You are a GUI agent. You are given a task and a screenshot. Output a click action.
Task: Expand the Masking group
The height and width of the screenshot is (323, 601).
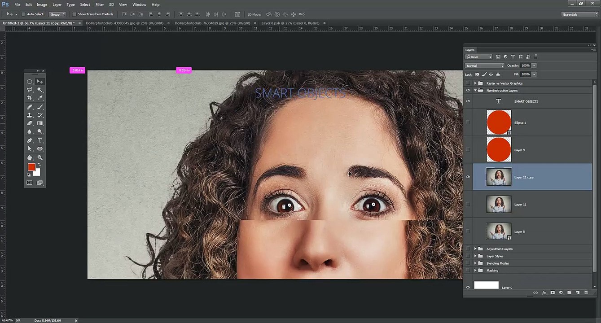coord(475,271)
